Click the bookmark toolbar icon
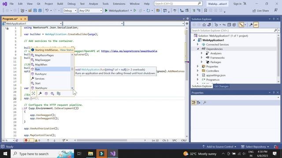 point(206,11)
